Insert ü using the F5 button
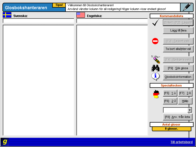The height and width of the screenshot is (147, 196). [170, 93]
